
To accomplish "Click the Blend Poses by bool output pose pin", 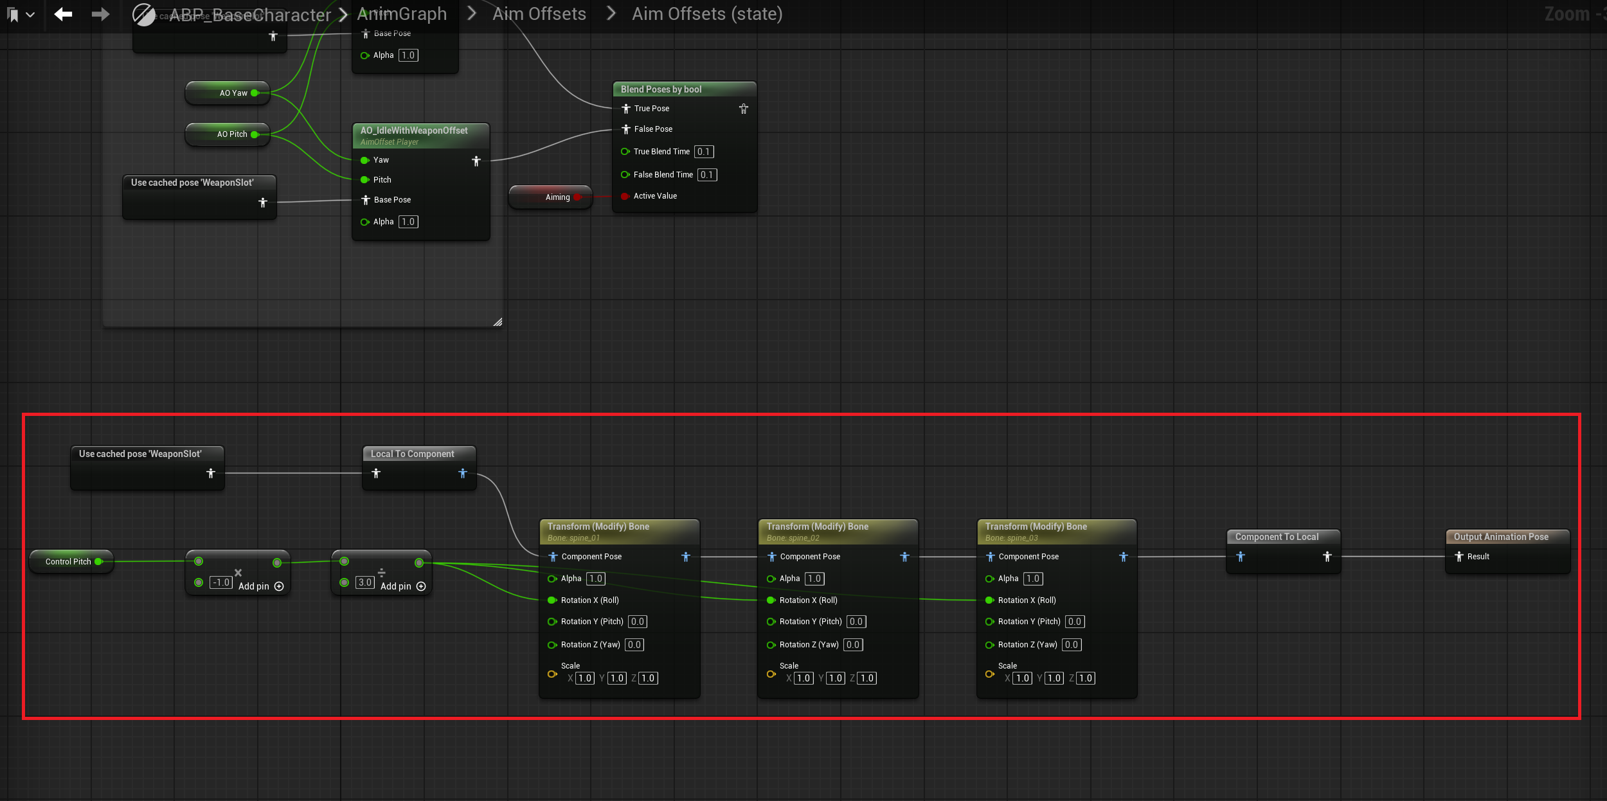I will tap(743, 109).
